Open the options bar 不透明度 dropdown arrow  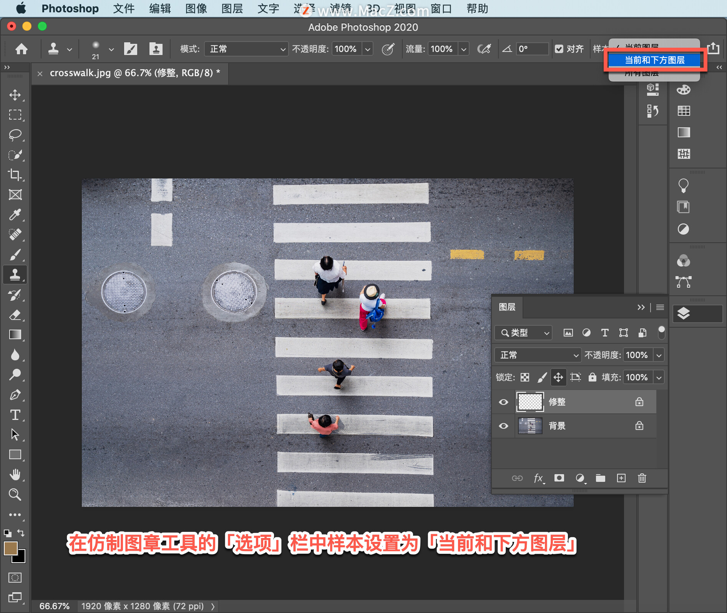pyautogui.click(x=368, y=49)
